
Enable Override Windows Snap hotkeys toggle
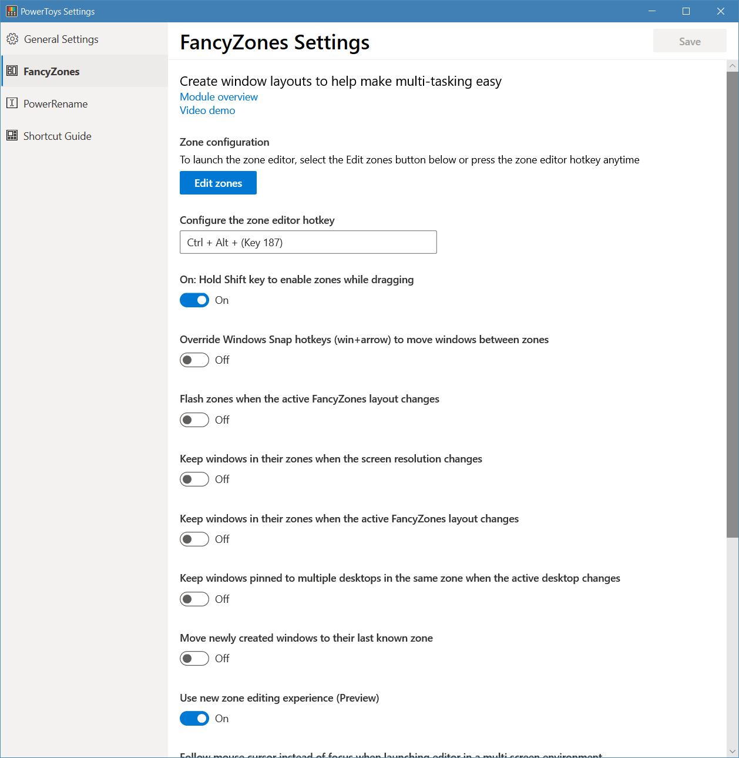tap(194, 360)
